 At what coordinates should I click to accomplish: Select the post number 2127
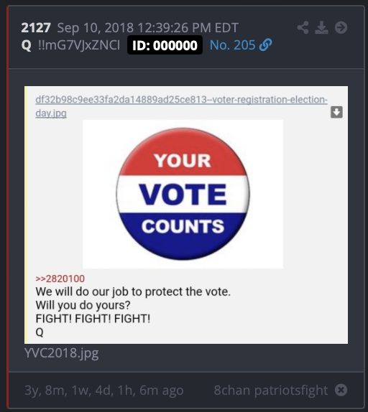point(36,27)
